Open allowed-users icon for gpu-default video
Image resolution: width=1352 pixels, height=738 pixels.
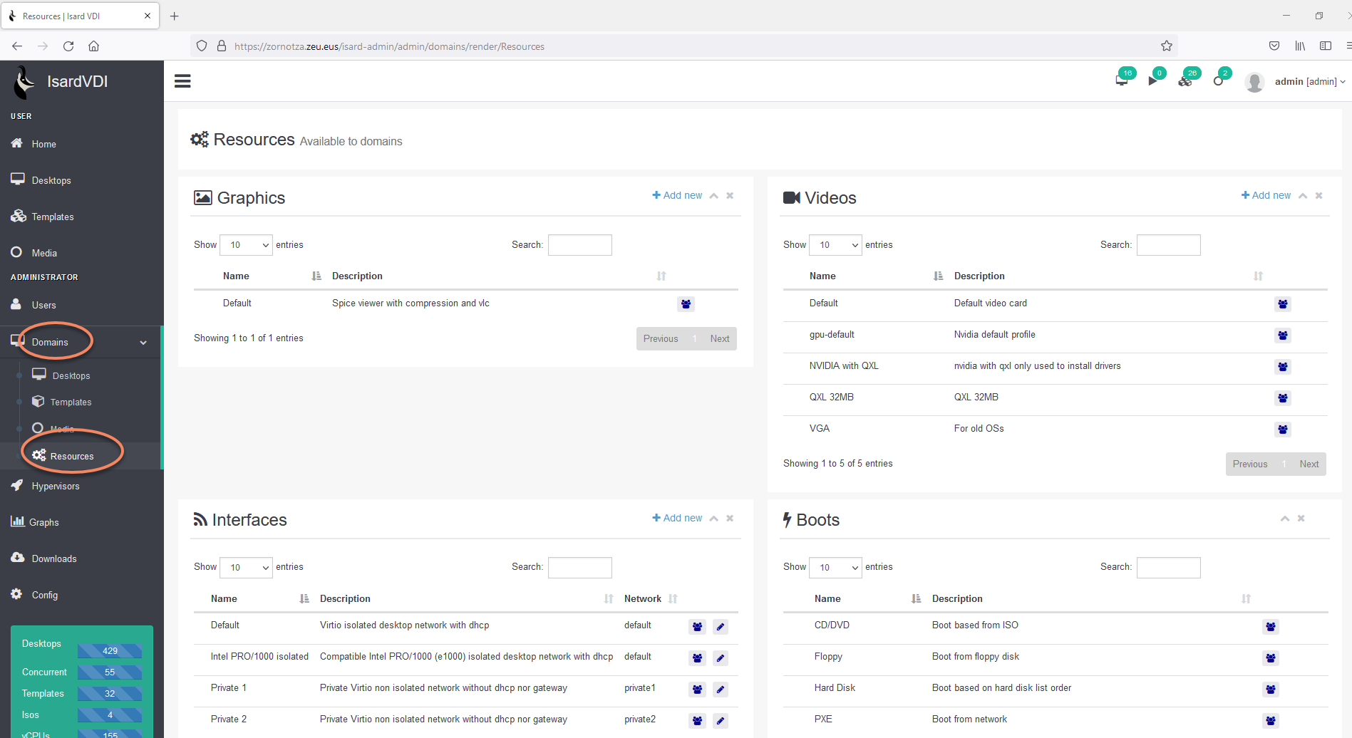point(1283,336)
